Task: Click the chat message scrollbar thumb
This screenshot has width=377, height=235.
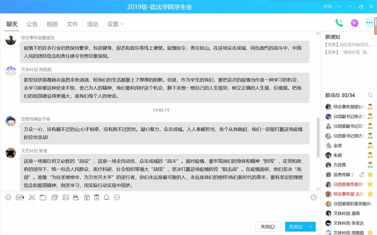Action: coord(318,137)
